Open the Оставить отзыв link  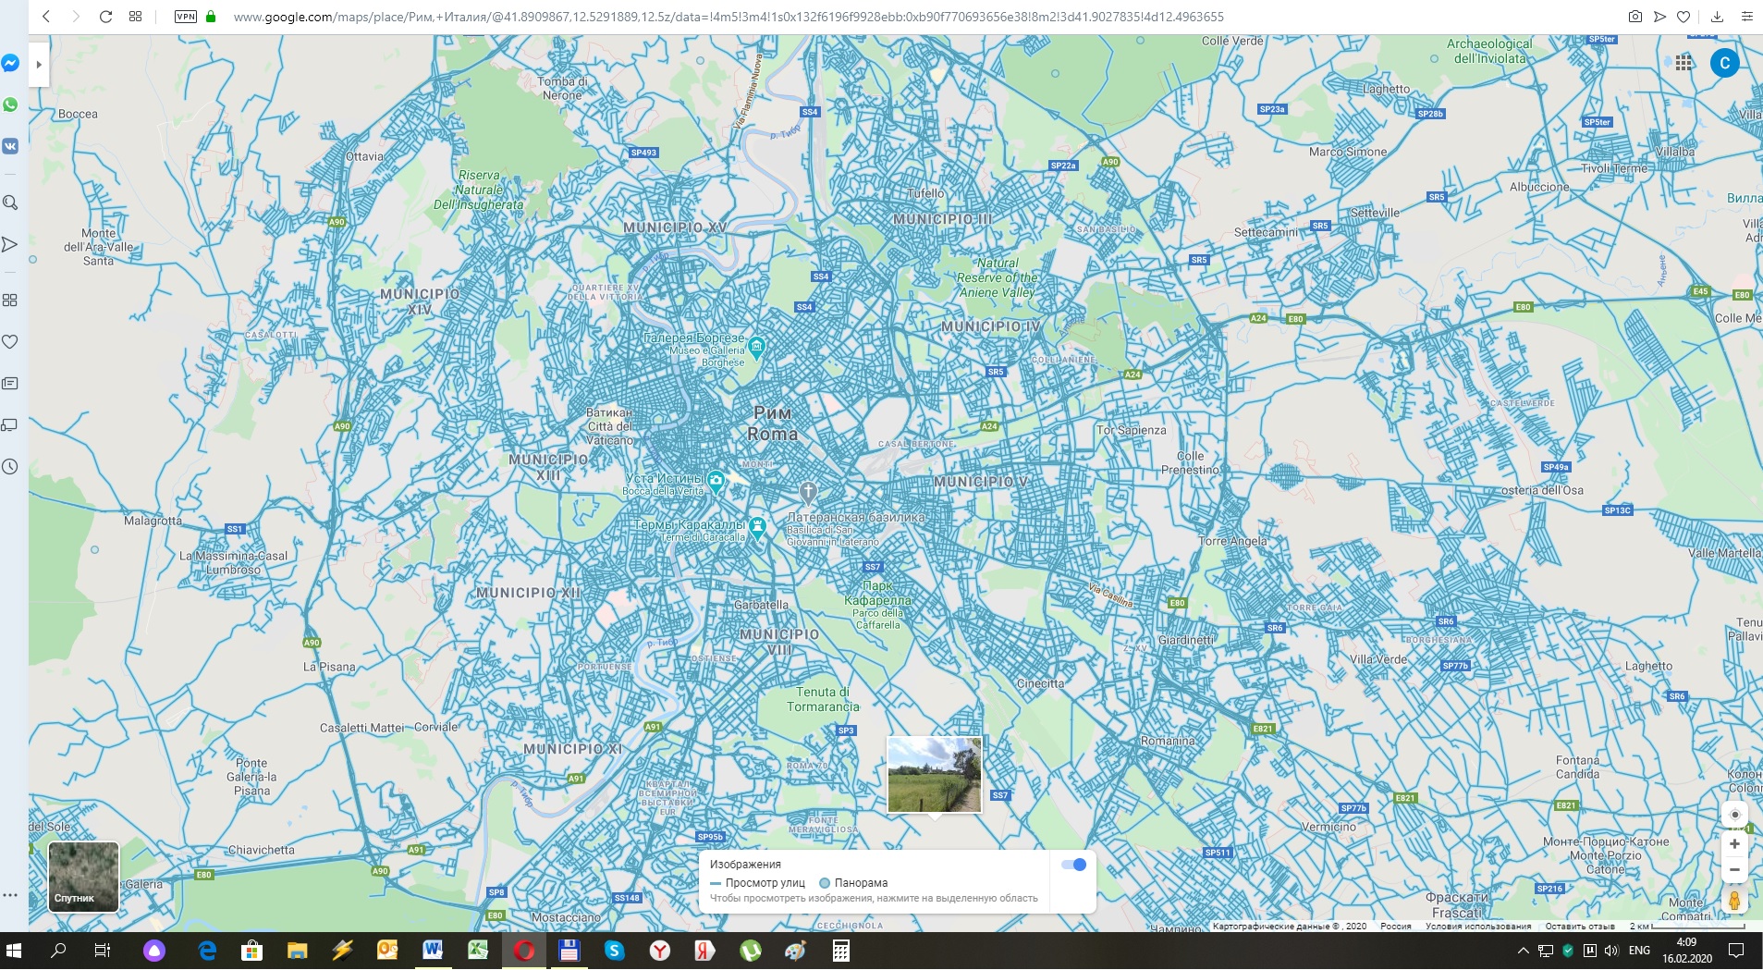tap(1580, 926)
